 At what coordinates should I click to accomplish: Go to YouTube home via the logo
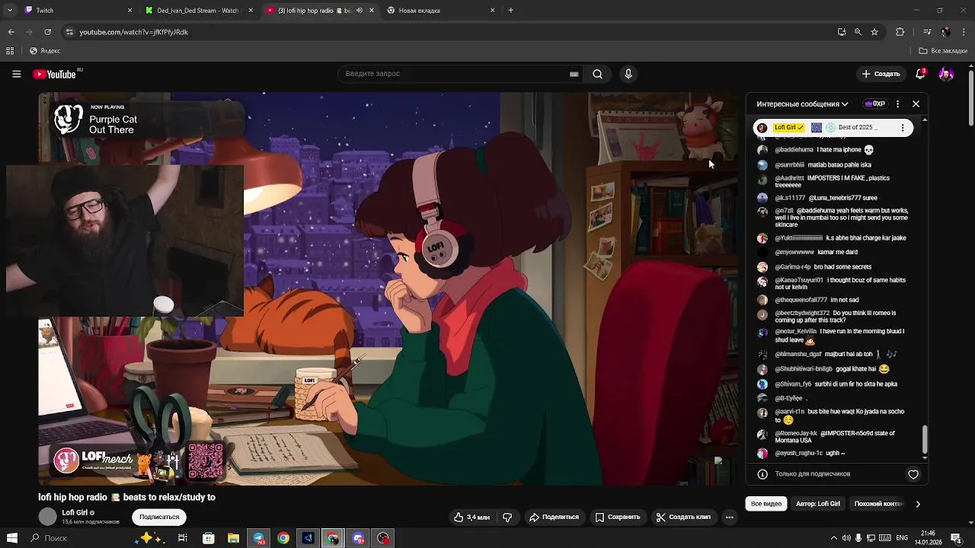[x=54, y=74]
